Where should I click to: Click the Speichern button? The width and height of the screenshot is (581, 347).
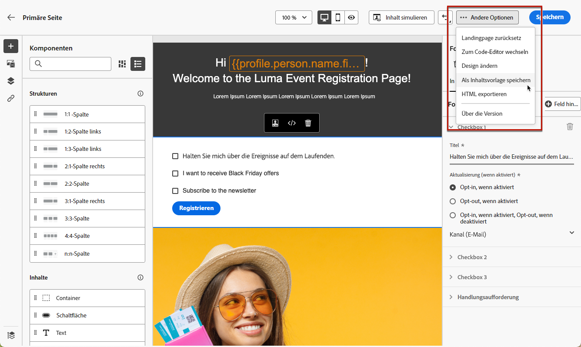(x=550, y=17)
